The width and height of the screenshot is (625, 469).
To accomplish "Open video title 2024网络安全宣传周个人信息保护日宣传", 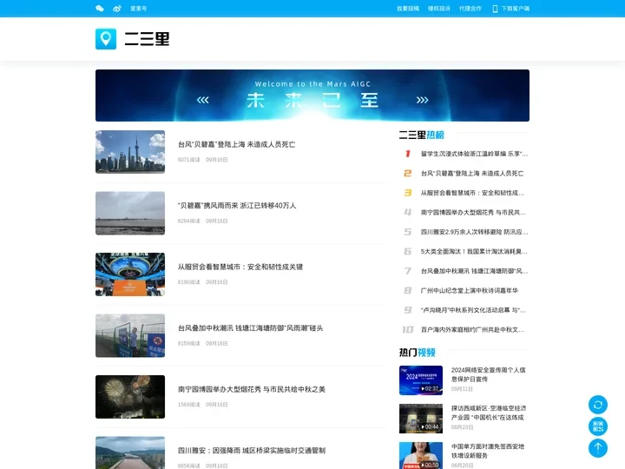I will (488, 374).
